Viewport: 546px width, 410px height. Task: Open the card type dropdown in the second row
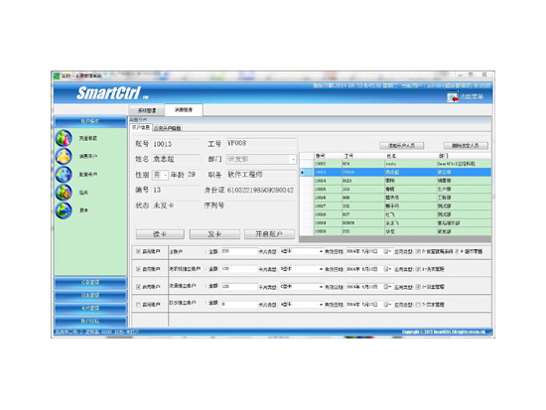(x=321, y=269)
